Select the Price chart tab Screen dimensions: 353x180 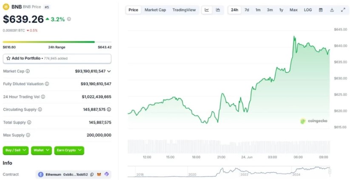pos(133,10)
